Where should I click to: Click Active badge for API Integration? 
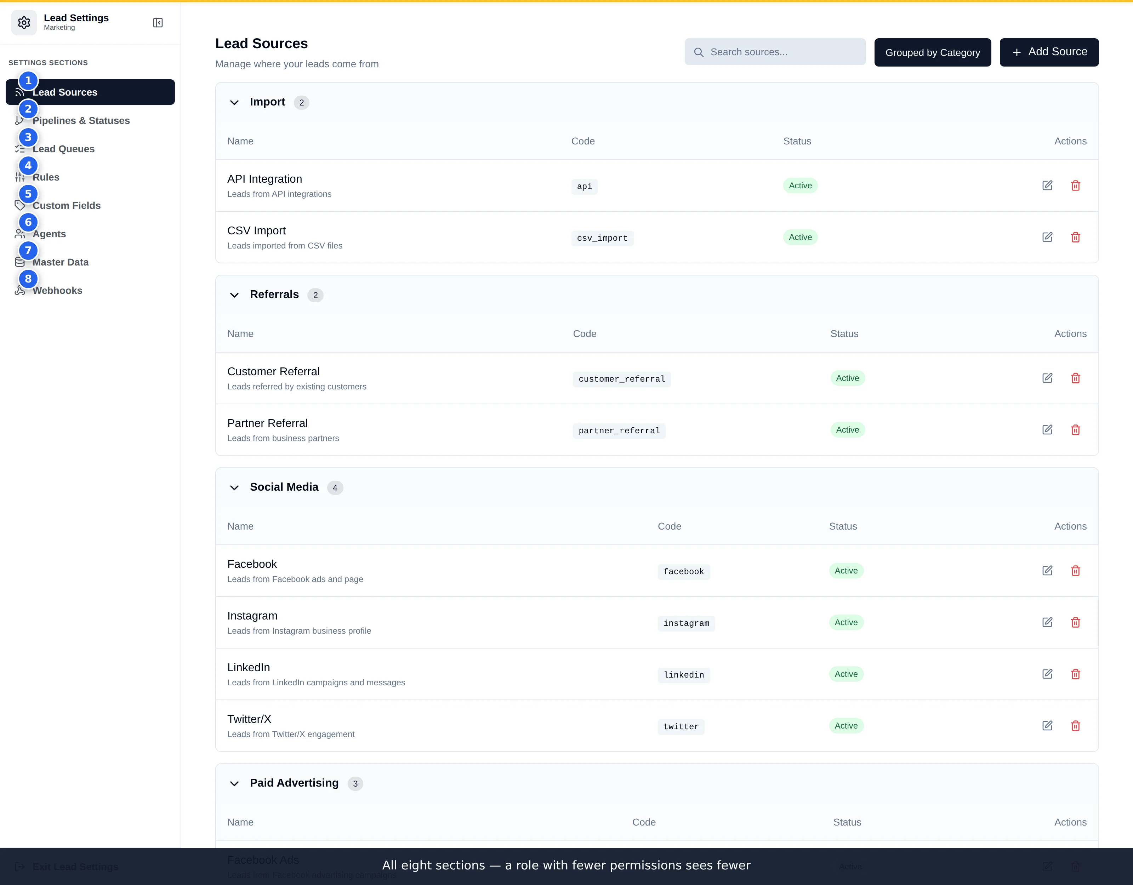tap(800, 186)
